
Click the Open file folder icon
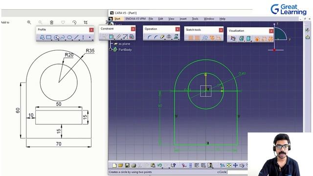click(121, 165)
